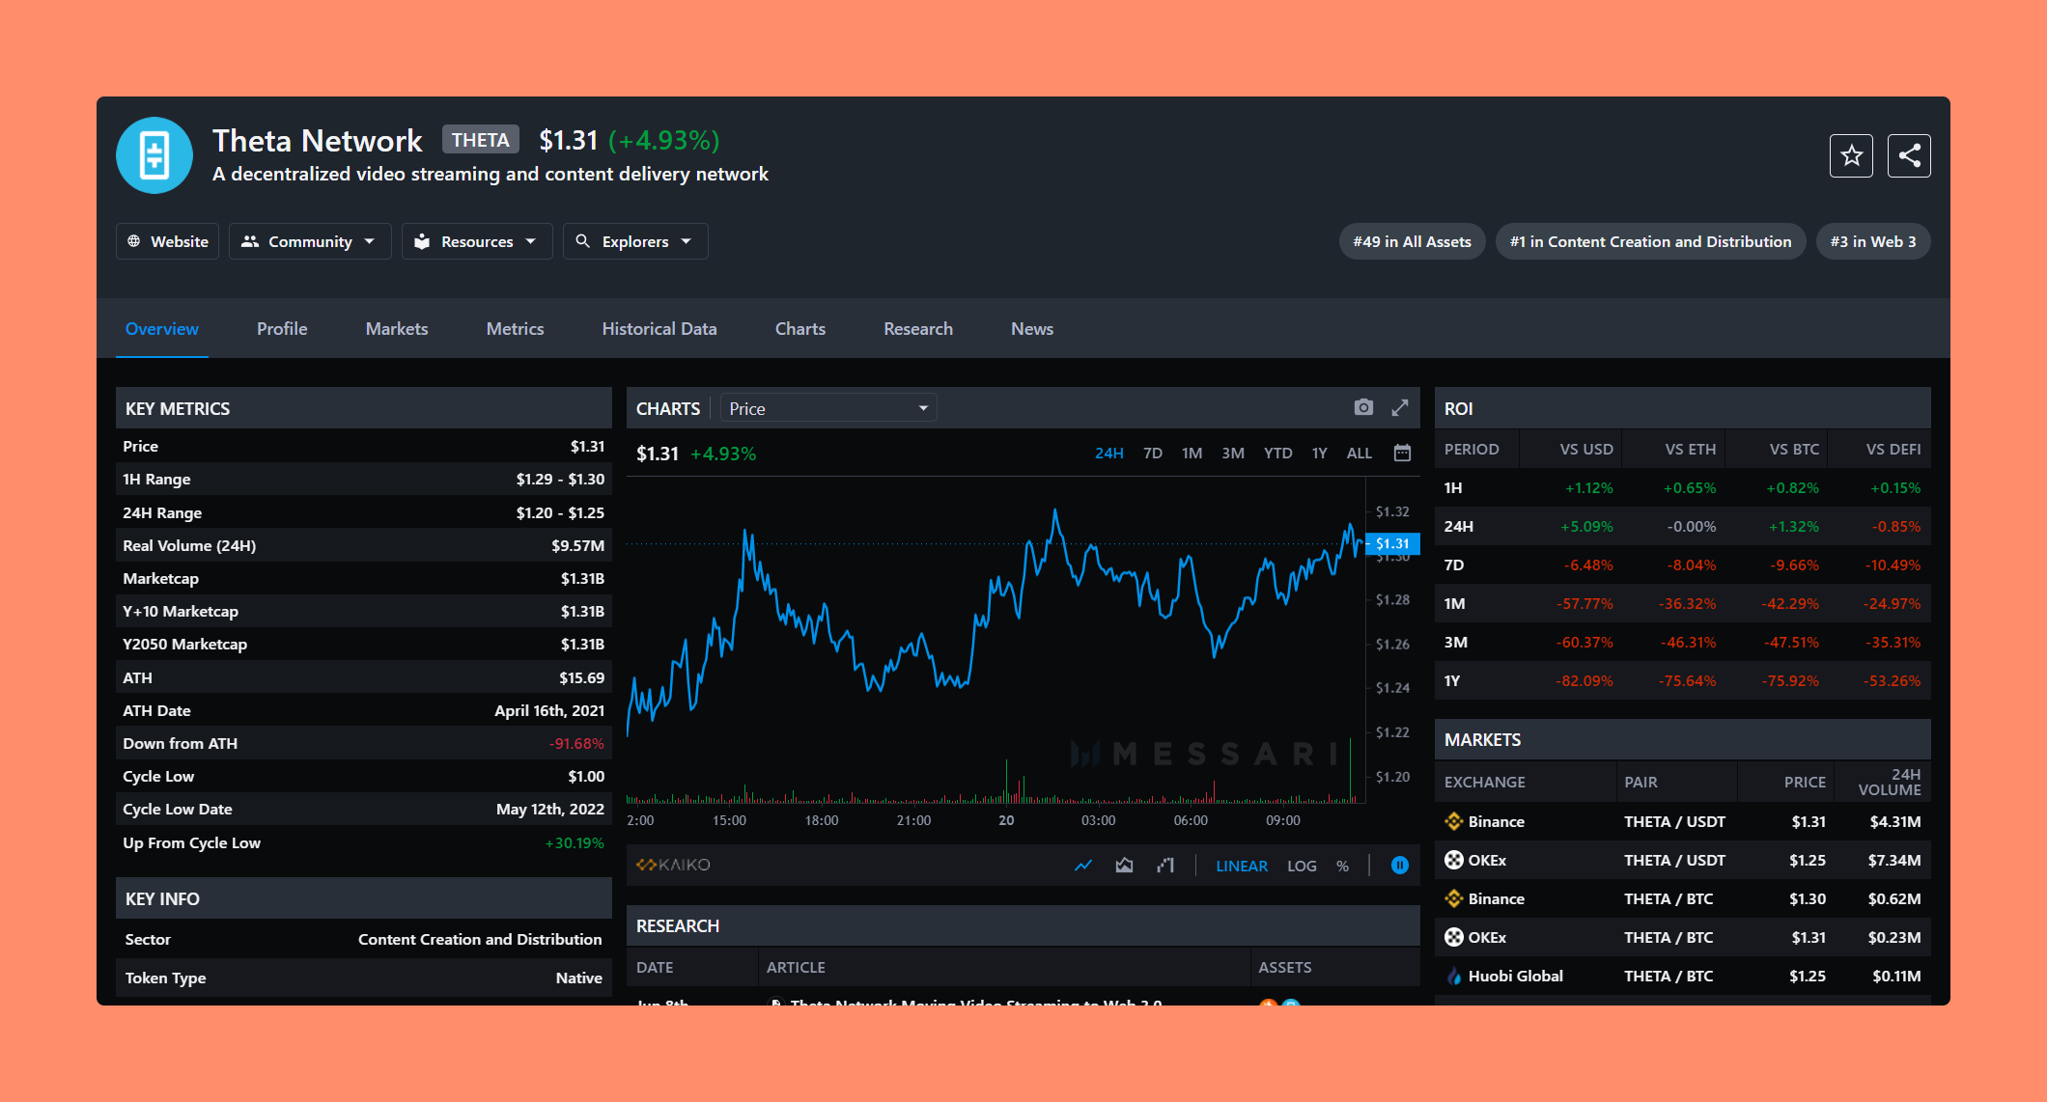Click Cycle Low Date May 12th, 2022

click(550, 809)
